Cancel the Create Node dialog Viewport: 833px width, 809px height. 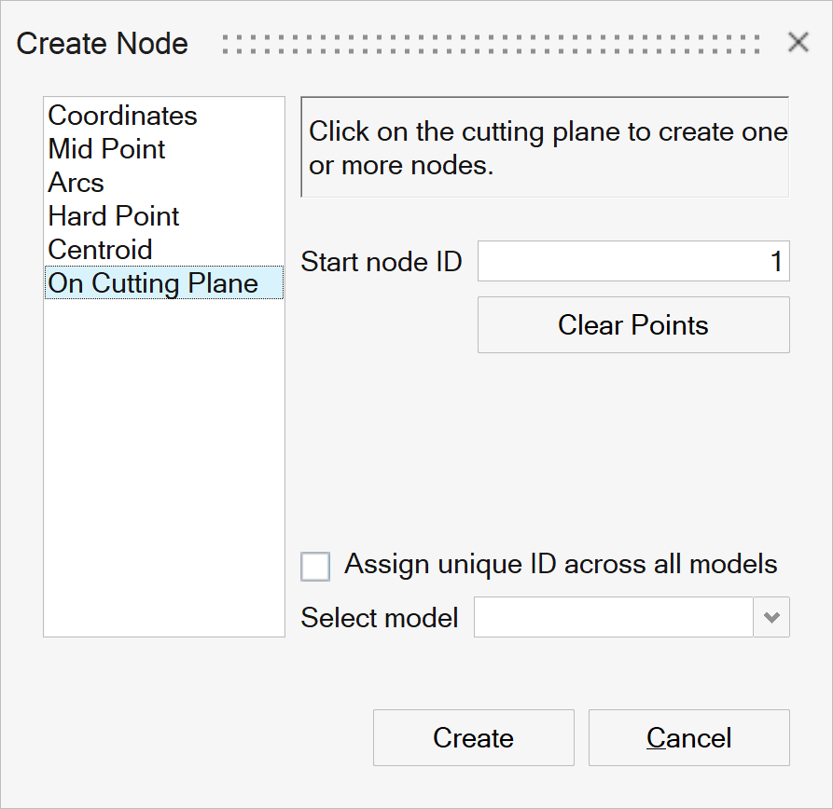coord(688,738)
